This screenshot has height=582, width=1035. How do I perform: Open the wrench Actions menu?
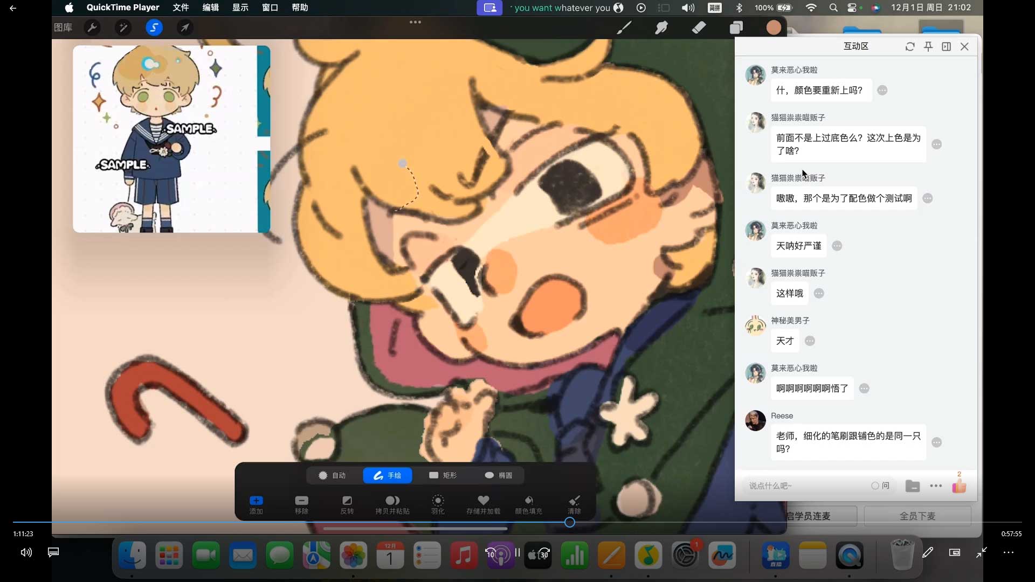[x=92, y=27]
